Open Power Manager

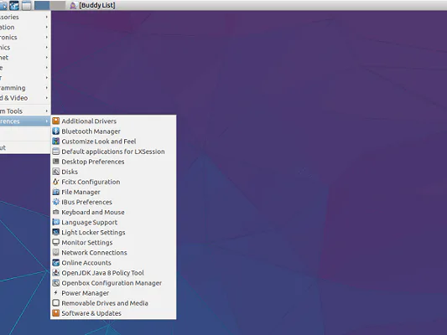coord(113,293)
